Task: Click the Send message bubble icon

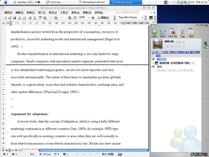Action: point(163,31)
